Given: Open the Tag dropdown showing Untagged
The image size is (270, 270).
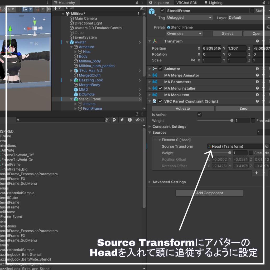Looking at the screenshot, I should pos(189,18).
